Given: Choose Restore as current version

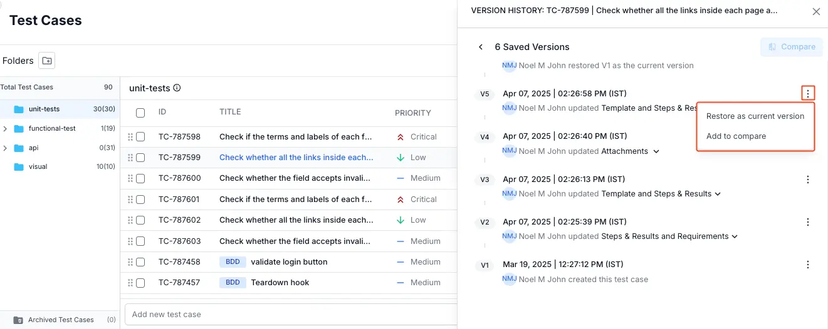Looking at the screenshot, I should point(755,116).
